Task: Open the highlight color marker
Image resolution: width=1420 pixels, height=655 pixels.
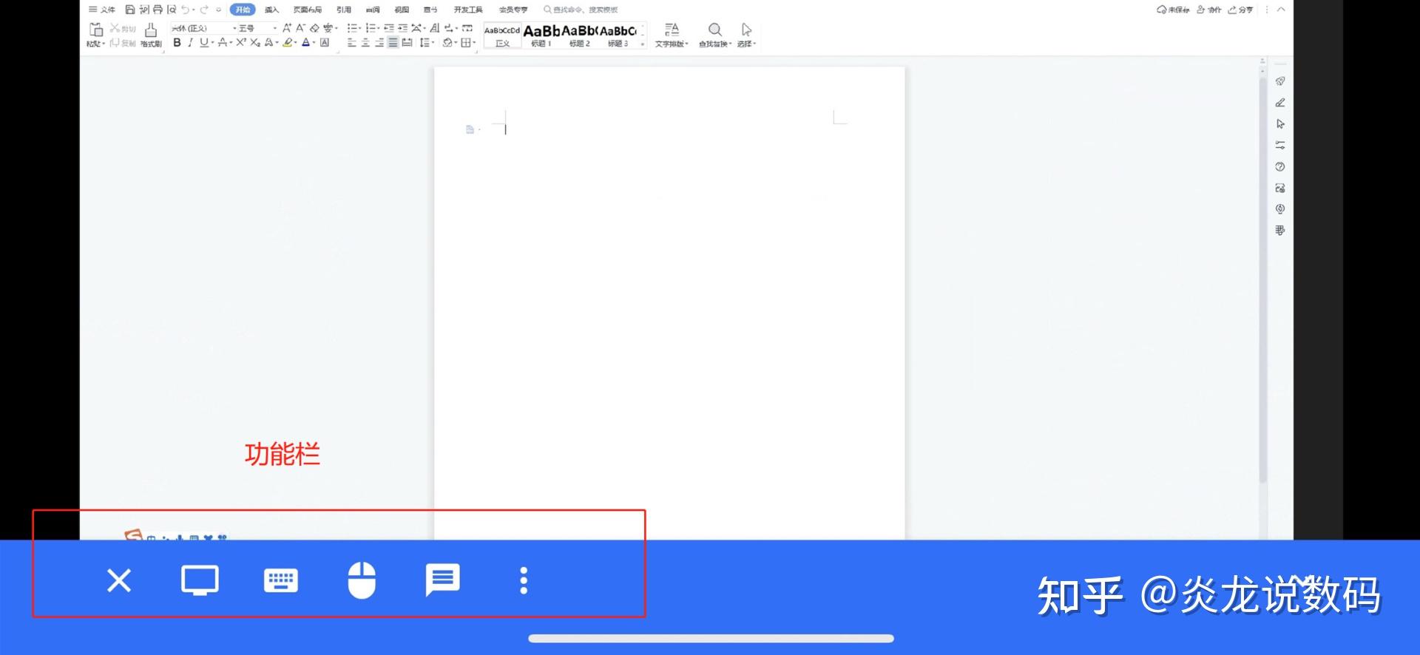Action: (x=288, y=43)
